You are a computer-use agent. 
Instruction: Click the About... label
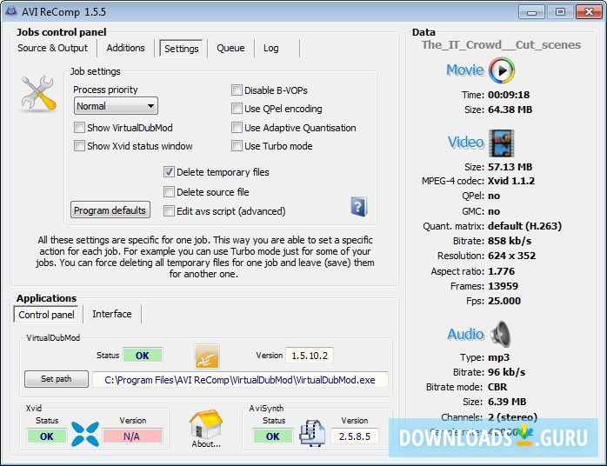[206, 444]
